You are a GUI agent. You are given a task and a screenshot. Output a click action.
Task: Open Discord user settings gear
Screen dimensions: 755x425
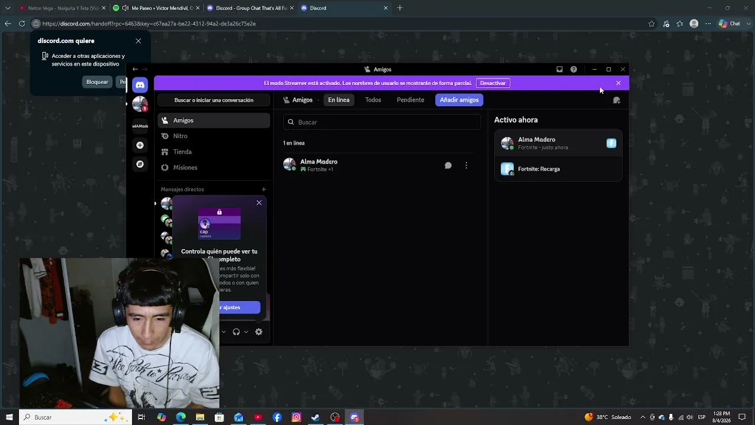259,332
